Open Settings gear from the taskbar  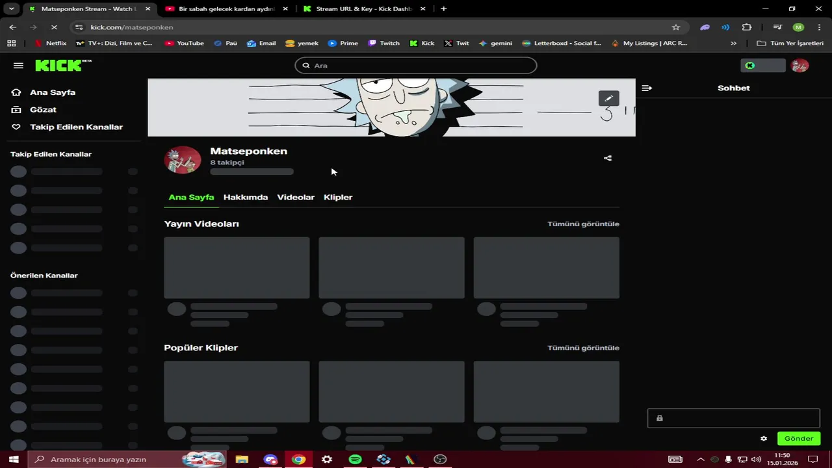coord(327,460)
